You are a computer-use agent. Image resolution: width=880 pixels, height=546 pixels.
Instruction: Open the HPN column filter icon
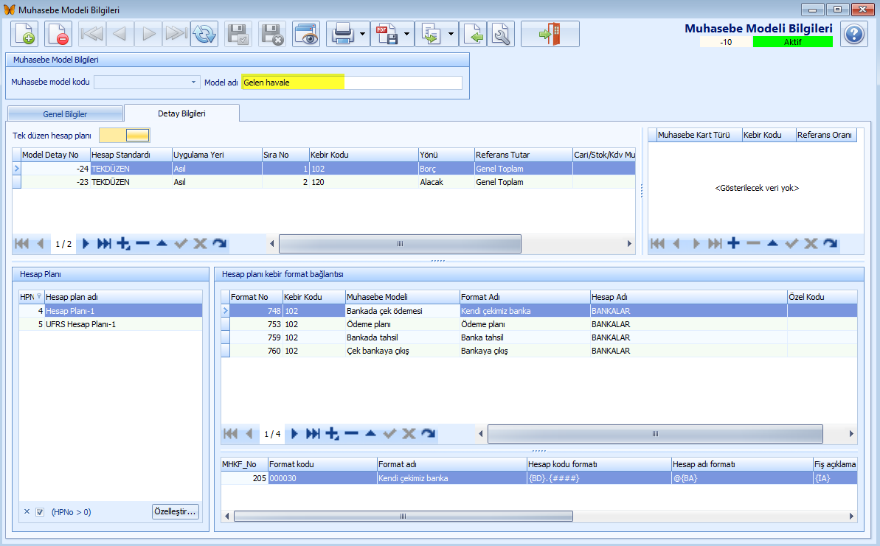click(38, 296)
